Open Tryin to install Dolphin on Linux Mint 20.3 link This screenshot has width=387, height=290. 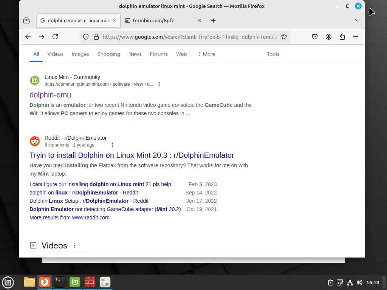pos(132,155)
